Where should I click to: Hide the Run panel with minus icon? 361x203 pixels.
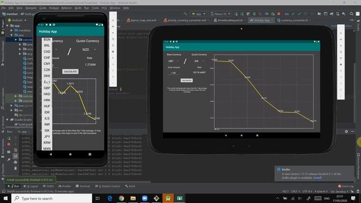click(x=353, y=131)
